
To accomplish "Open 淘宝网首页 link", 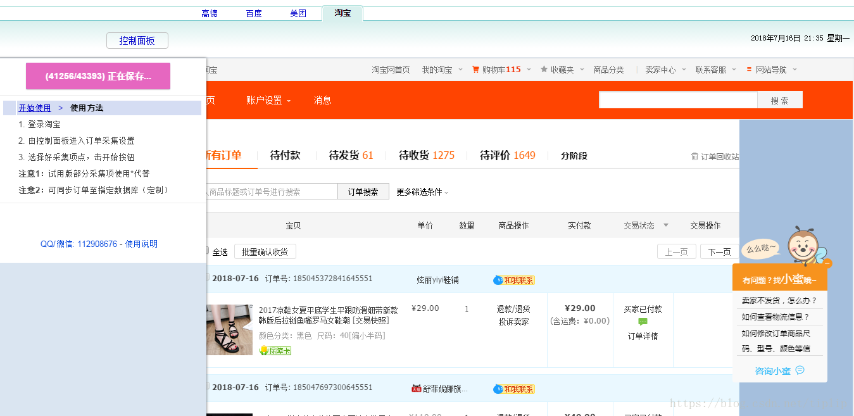I will click(x=391, y=70).
